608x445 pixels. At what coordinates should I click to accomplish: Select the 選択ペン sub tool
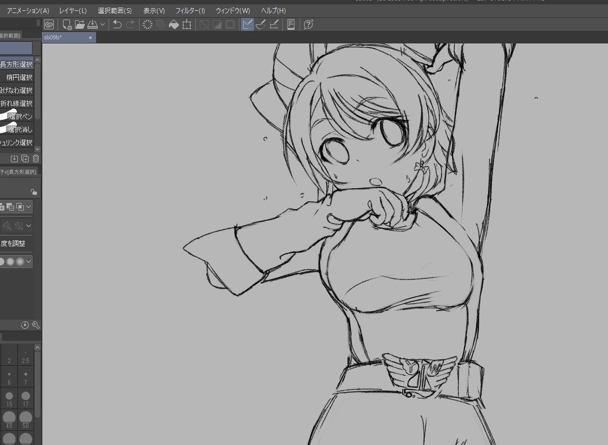click(17, 116)
